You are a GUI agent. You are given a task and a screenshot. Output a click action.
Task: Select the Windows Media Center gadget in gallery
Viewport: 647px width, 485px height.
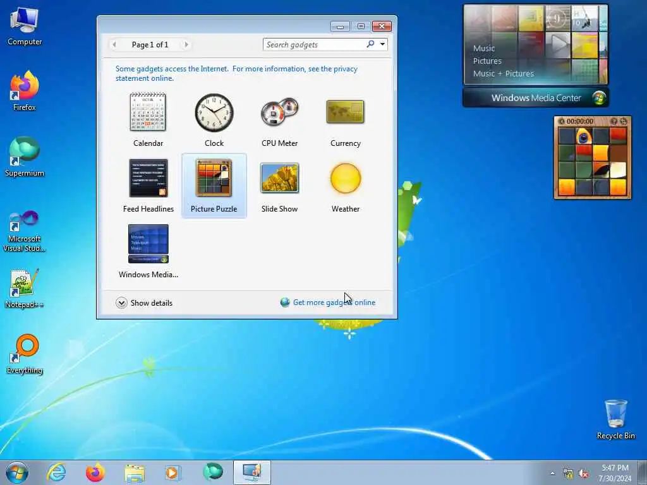tap(148, 251)
